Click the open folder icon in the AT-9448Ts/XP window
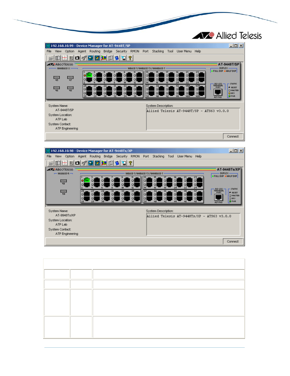 (x=51, y=163)
